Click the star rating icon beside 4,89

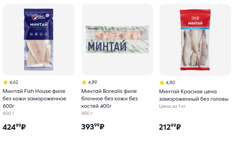point(84,82)
